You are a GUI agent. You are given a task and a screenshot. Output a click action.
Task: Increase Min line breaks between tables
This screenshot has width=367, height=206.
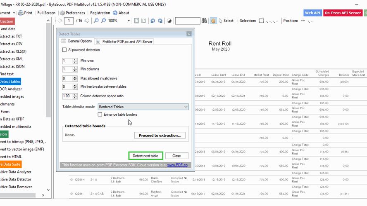pyautogui.click(x=75, y=85)
